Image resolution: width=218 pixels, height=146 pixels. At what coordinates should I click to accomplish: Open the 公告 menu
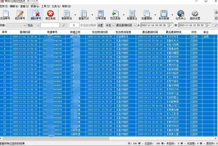pos(56,6)
